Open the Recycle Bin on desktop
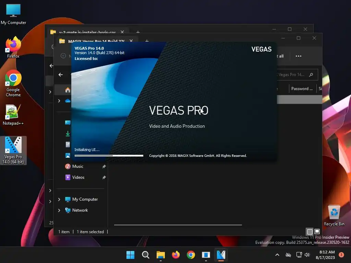The width and height of the screenshot is (351, 263). [x=334, y=216]
